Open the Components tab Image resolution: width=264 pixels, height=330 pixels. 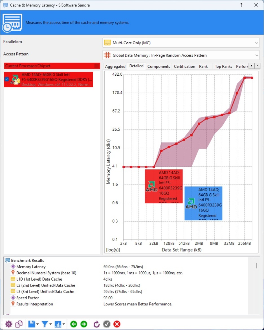pos(159,66)
